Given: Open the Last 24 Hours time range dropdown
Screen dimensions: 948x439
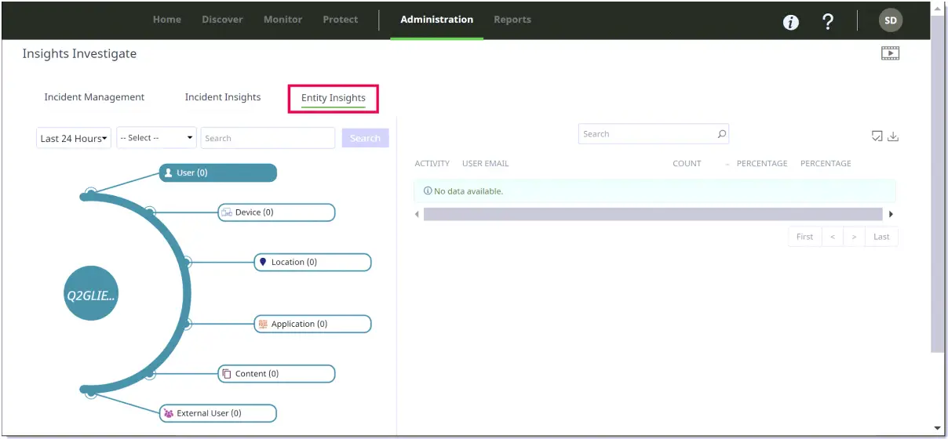Looking at the screenshot, I should (x=74, y=138).
